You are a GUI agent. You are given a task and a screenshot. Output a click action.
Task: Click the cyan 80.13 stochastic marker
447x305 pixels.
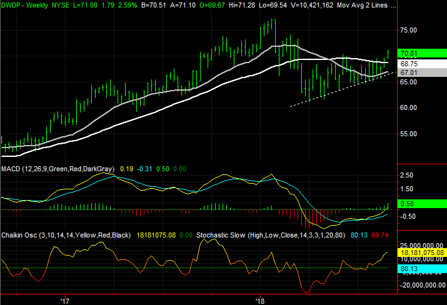423,268
